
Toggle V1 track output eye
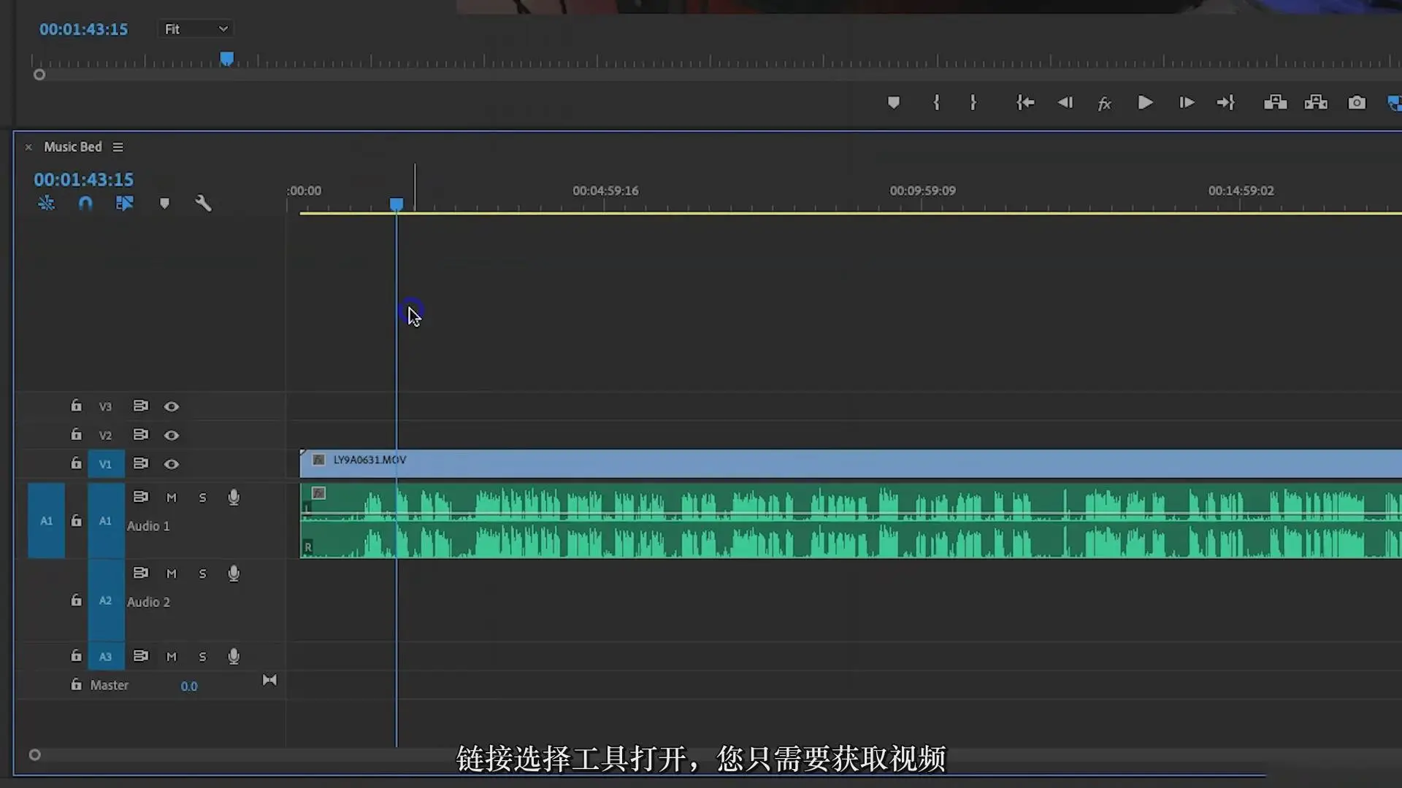point(171,464)
